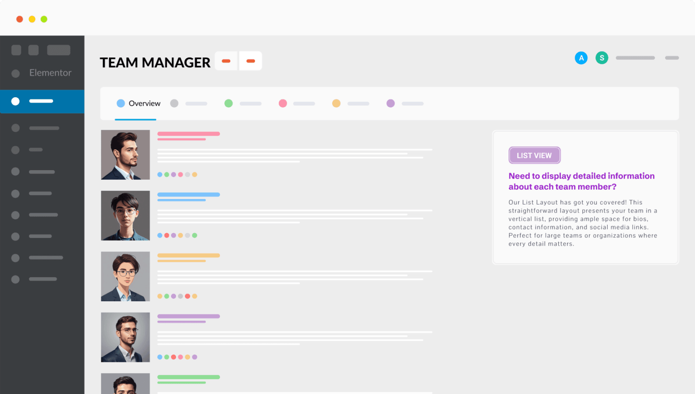The image size is (695, 394).
Task: Open the green 'S' user avatar badge
Action: pos(602,57)
